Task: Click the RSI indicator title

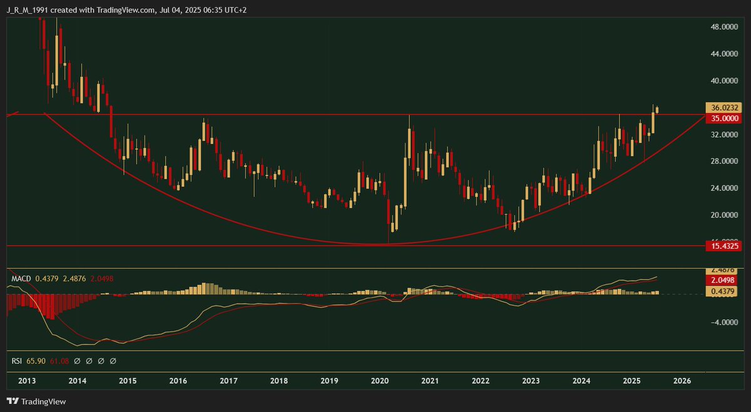Action: click(17, 361)
